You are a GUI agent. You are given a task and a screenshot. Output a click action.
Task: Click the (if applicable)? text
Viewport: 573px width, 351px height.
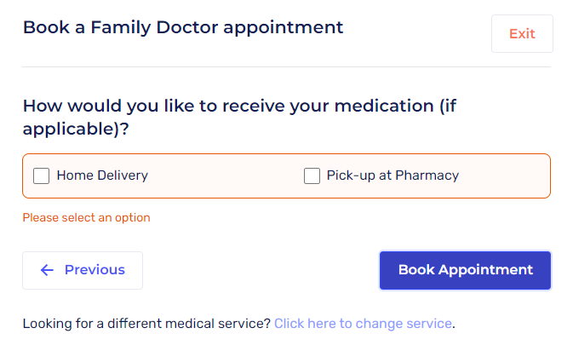[77, 129]
